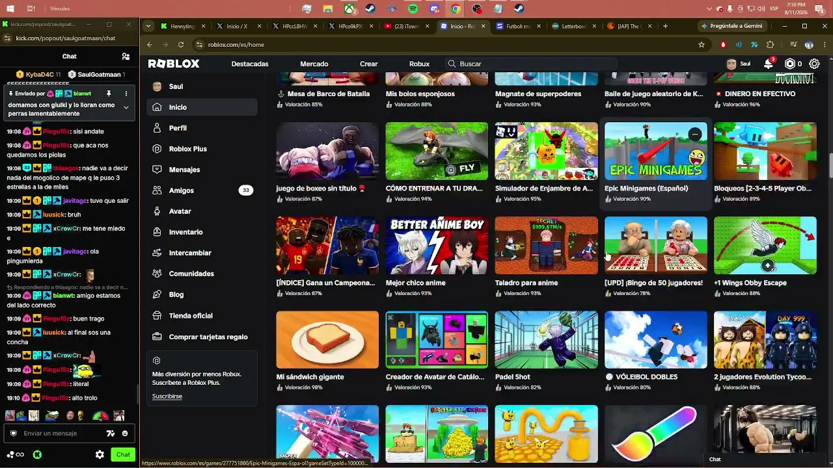Open a new Chrome tab
The width and height of the screenshot is (833, 468).
point(665,26)
